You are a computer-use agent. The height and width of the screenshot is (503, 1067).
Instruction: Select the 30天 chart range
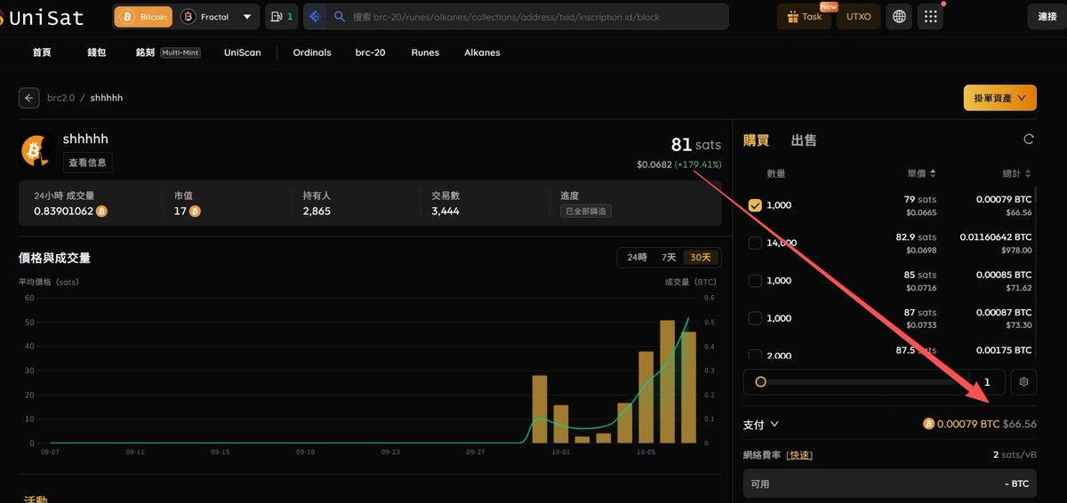click(x=701, y=257)
